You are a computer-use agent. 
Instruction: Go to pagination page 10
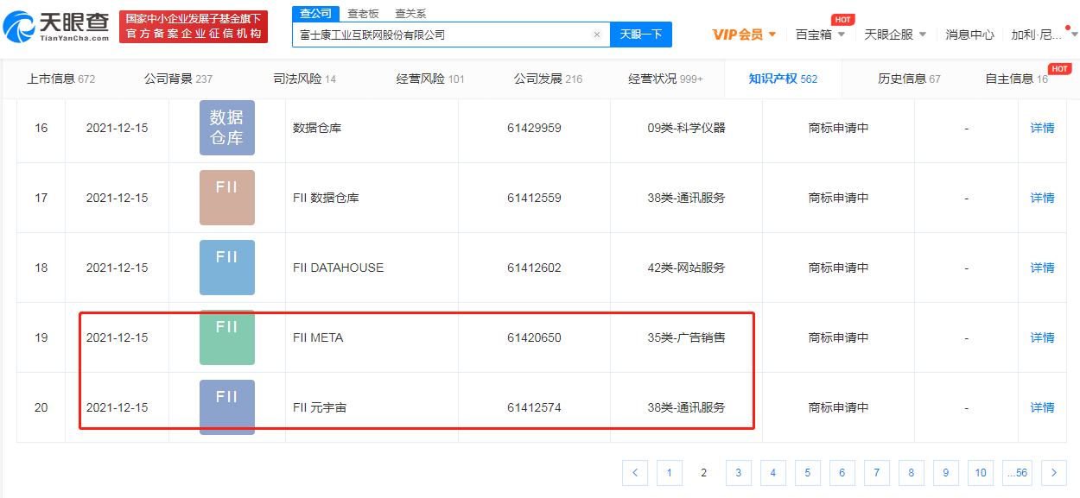[x=981, y=472]
